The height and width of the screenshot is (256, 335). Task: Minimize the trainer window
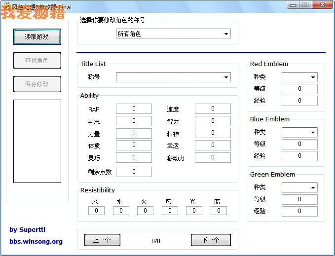point(295,4)
